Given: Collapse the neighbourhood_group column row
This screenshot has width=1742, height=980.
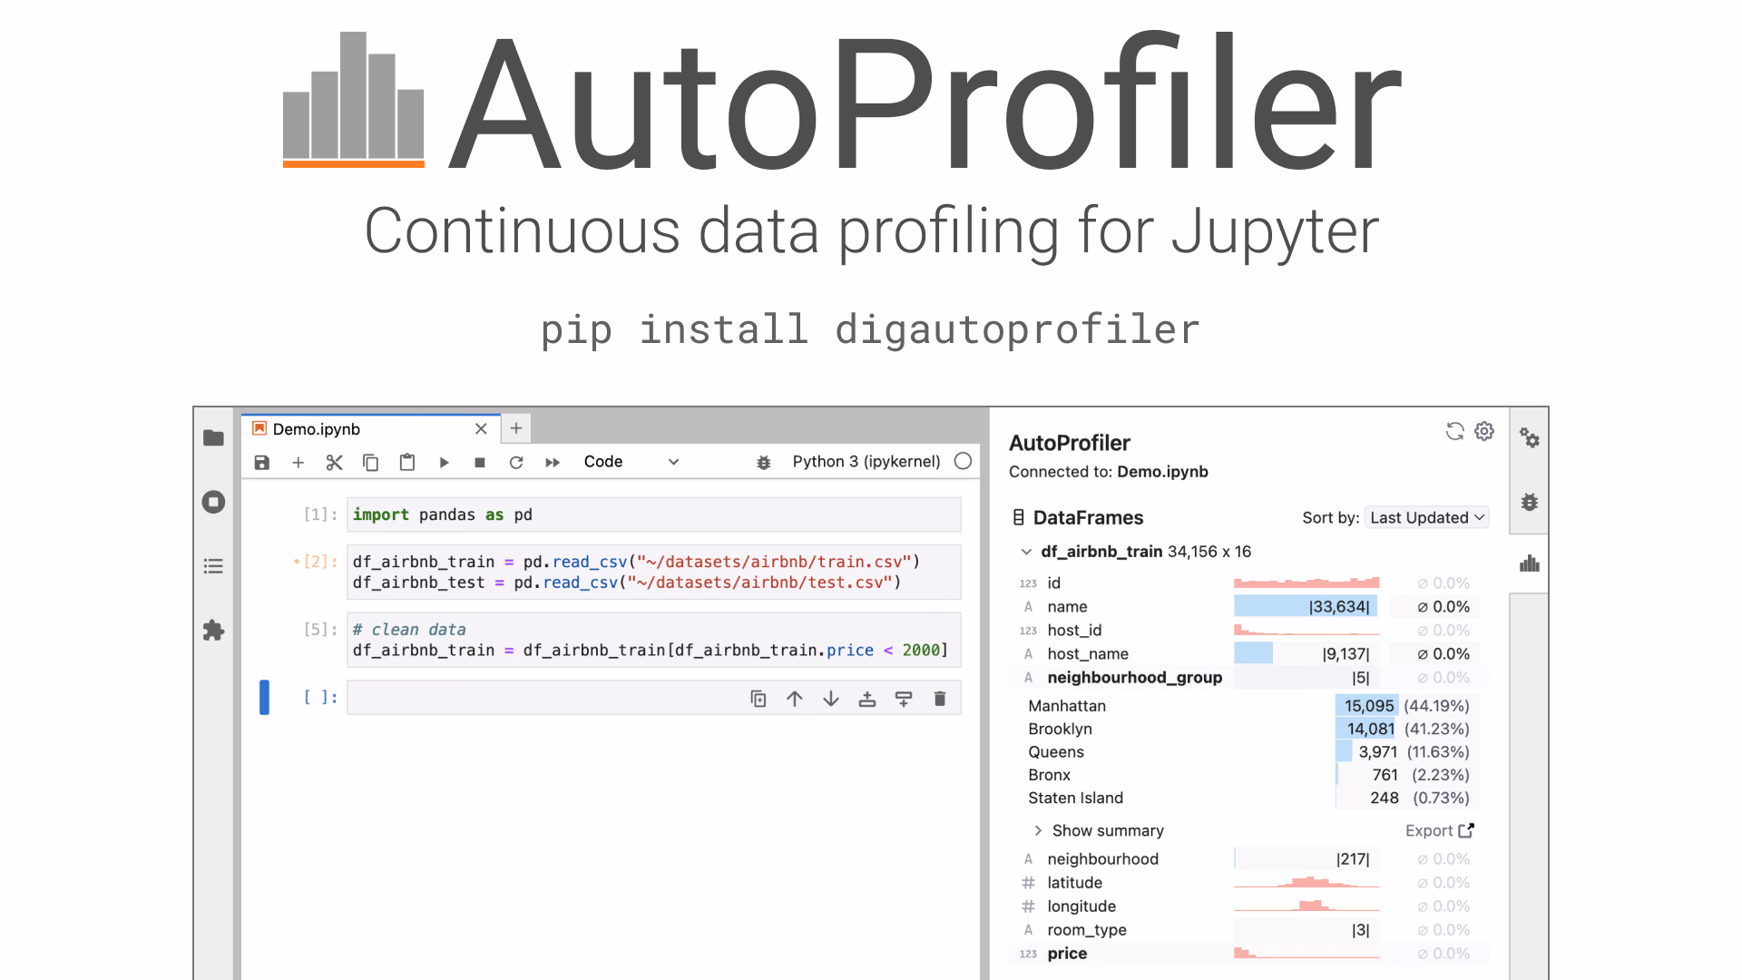Looking at the screenshot, I should pyautogui.click(x=1249, y=677).
